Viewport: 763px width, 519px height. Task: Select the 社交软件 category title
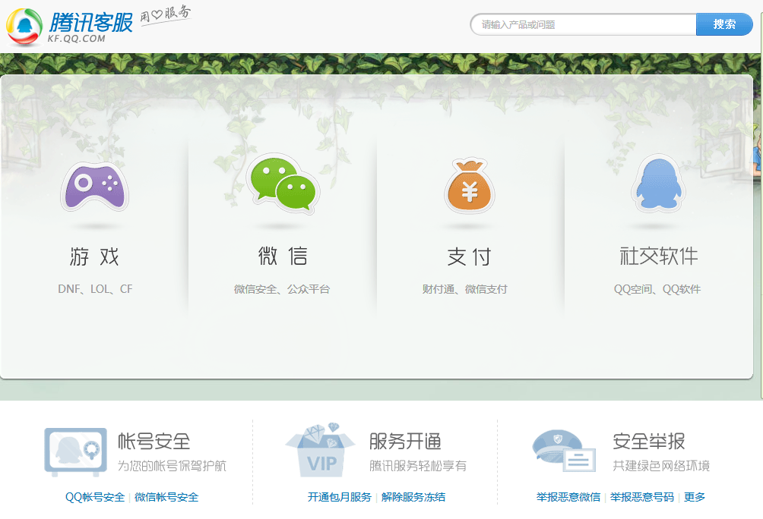click(658, 256)
